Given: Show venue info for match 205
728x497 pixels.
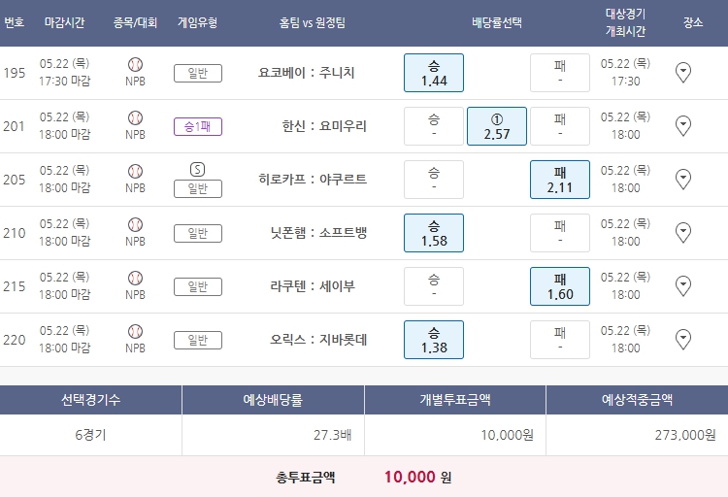Looking at the screenshot, I should click(x=682, y=179).
